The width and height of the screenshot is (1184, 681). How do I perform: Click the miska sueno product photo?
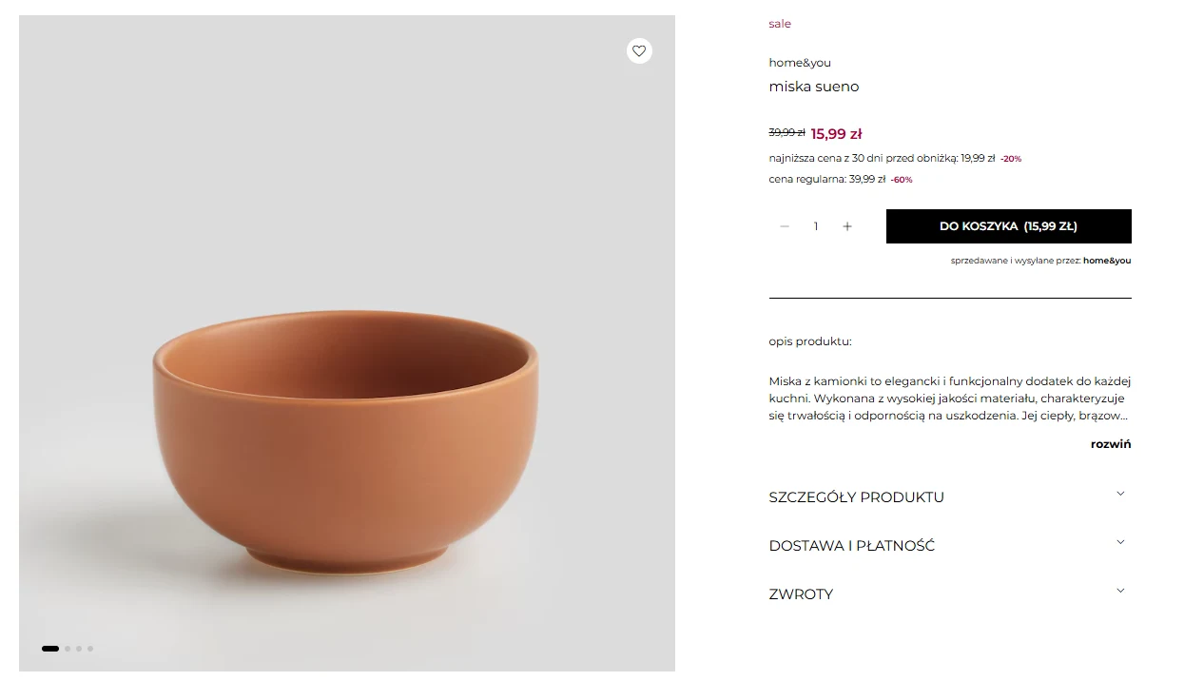pos(347,380)
